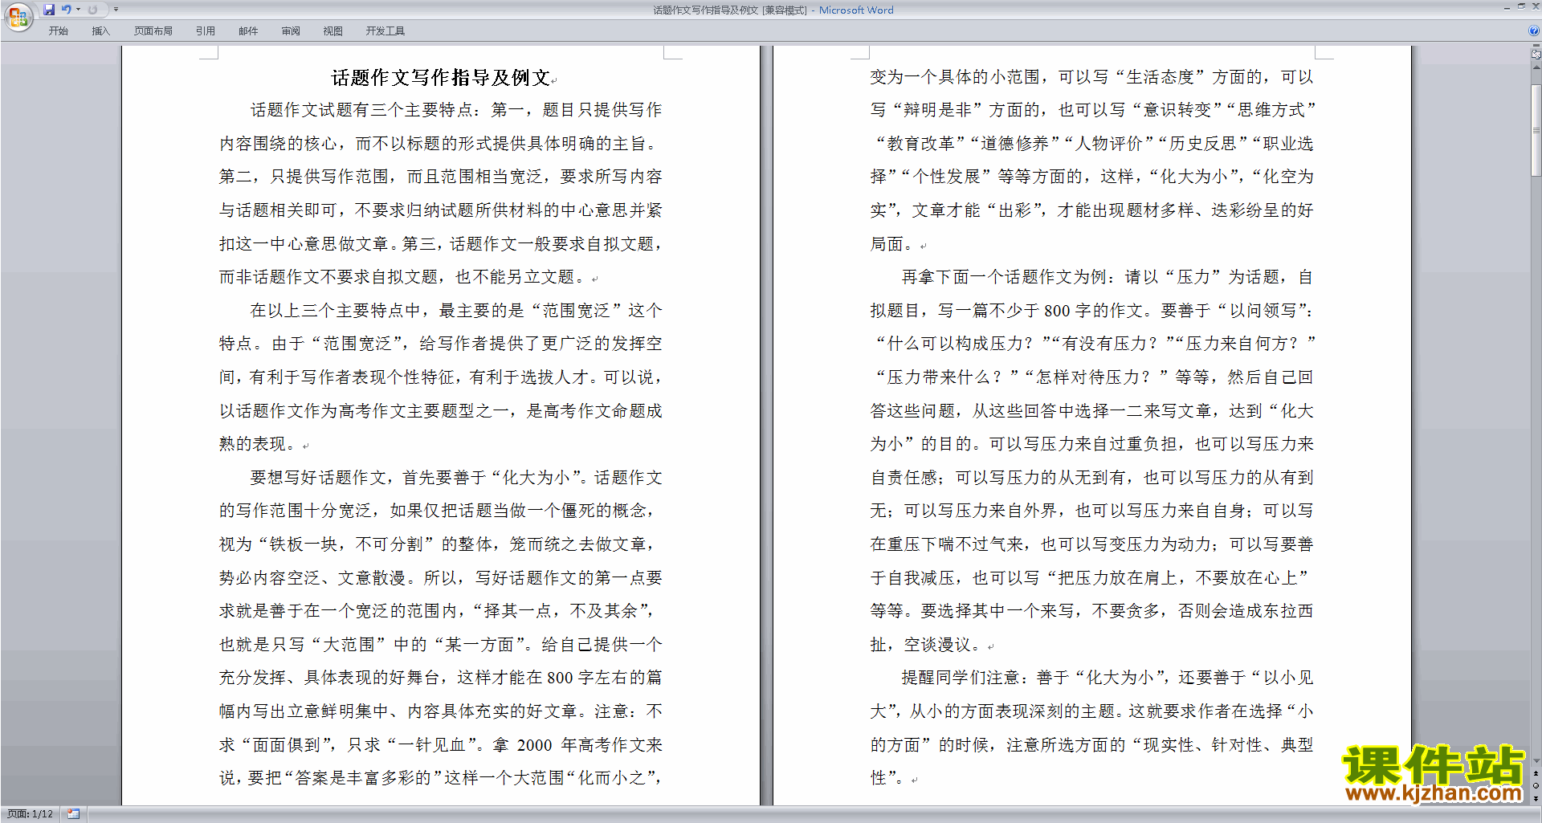Go to the next page via double-arrow button
Viewport: 1542px width, 823px height.
[1536, 798]
